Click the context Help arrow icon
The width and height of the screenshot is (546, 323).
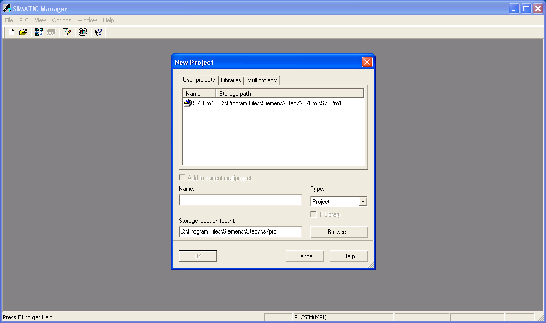pyautogui.click(x=98, y=32)
